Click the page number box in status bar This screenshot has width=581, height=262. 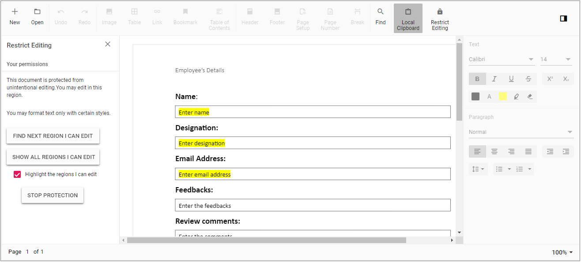tap(27, 252)
